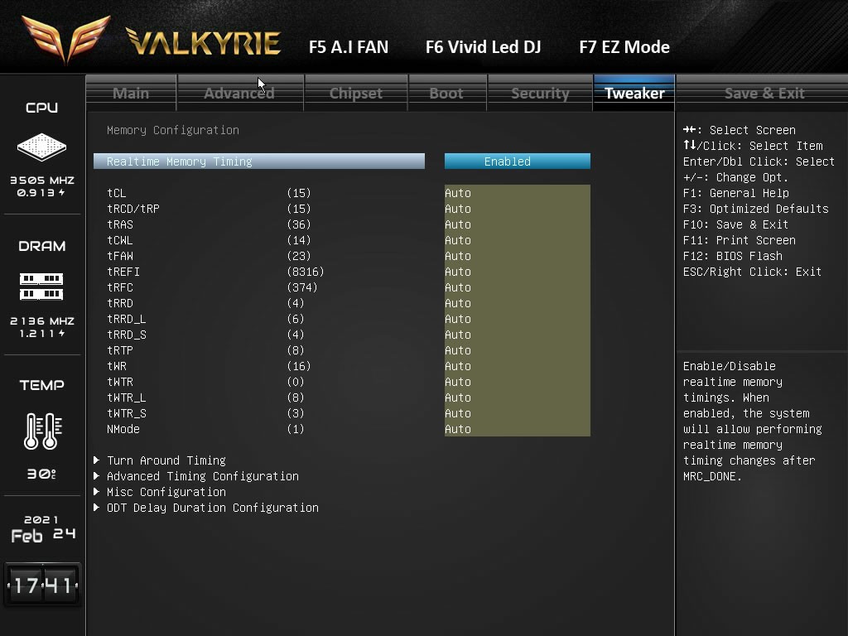Click the DRAM 2136 MHZ reading
The image size is (848, 636).
point(42,320)
